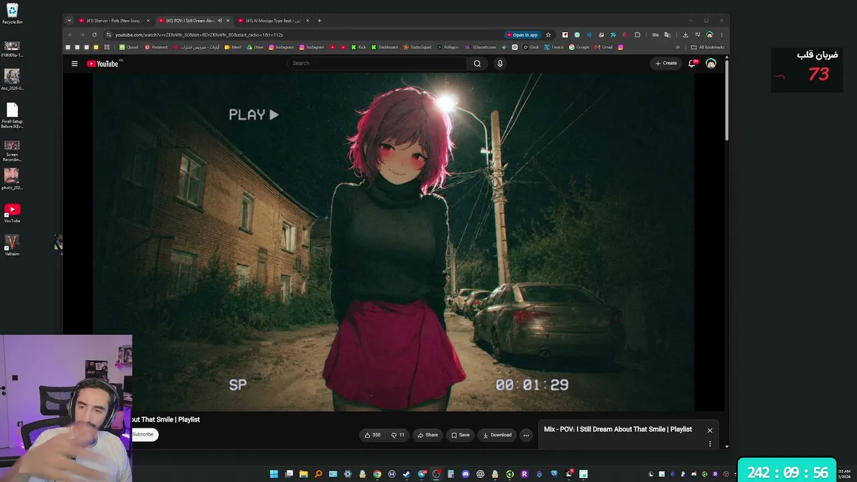
Task: Open the Grok bookmark
Action: tap(531, 48)
